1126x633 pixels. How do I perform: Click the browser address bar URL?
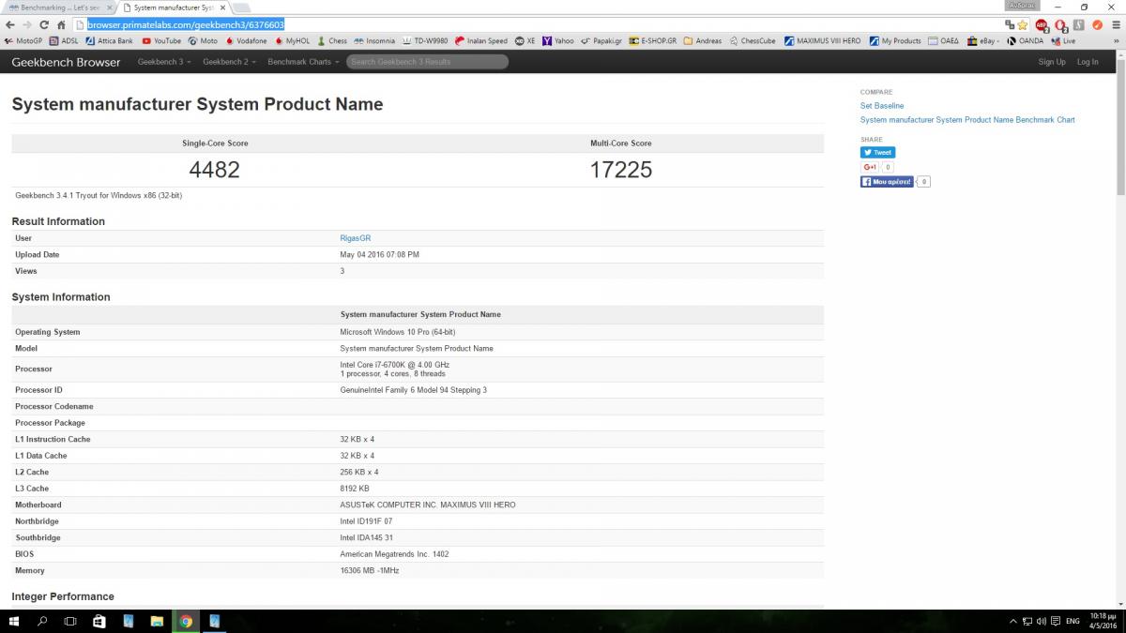(x=186, y=25)
